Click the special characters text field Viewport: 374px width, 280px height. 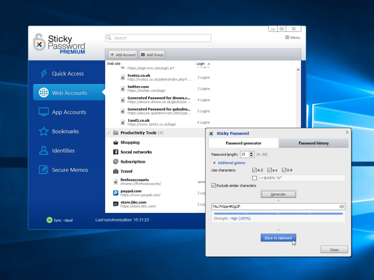point(302,178)
